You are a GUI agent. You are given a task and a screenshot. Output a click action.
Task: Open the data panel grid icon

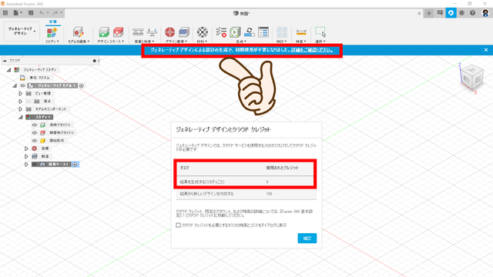pyautogui.click(x=5, y=13)
